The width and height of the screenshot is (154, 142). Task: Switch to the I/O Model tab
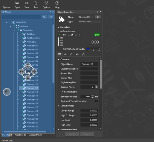[x=7, y=135]
